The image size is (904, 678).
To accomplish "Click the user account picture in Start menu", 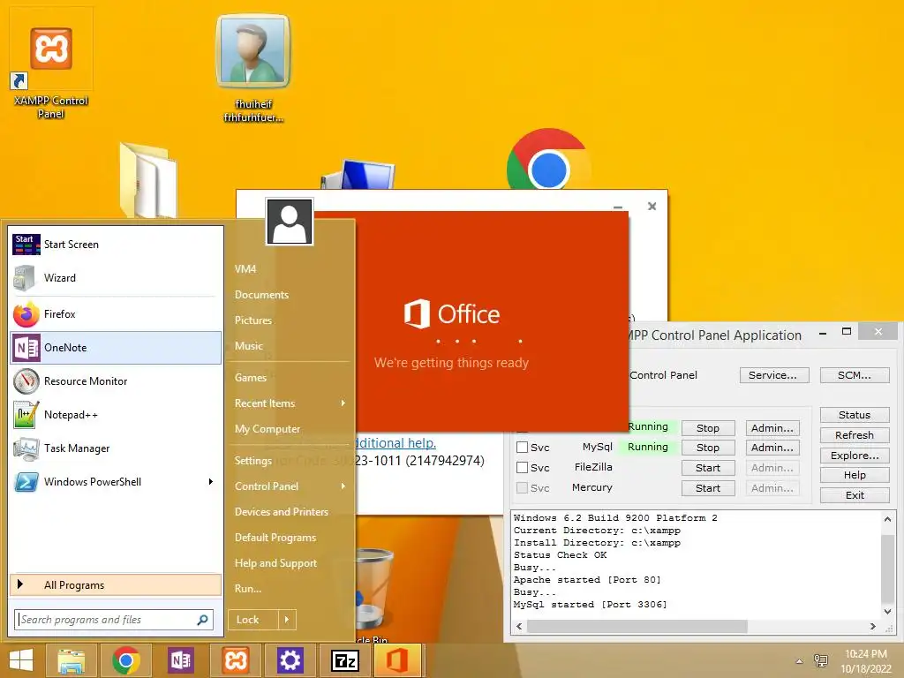I will [290, 222].
